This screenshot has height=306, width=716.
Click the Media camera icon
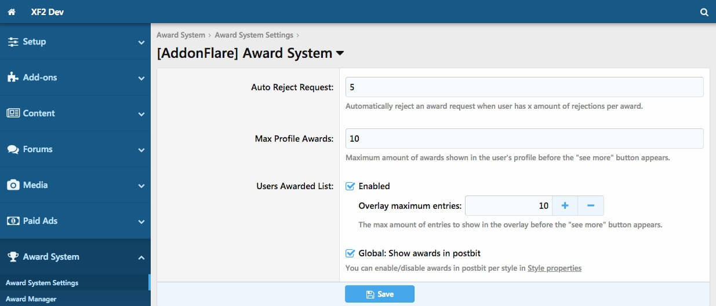[x=13, y=185]
